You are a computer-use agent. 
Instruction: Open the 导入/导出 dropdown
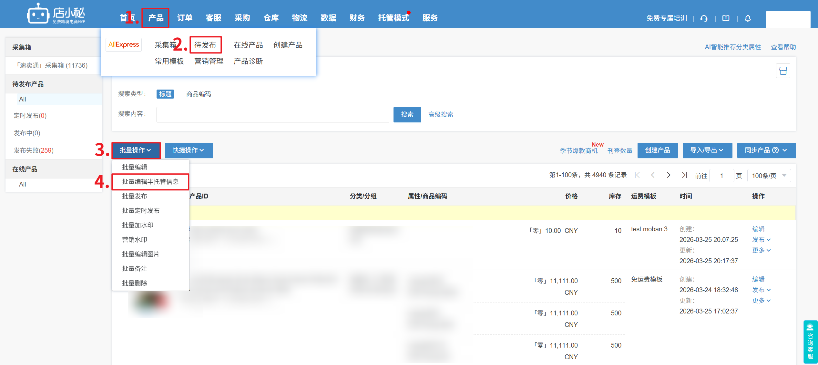(707, 150)
